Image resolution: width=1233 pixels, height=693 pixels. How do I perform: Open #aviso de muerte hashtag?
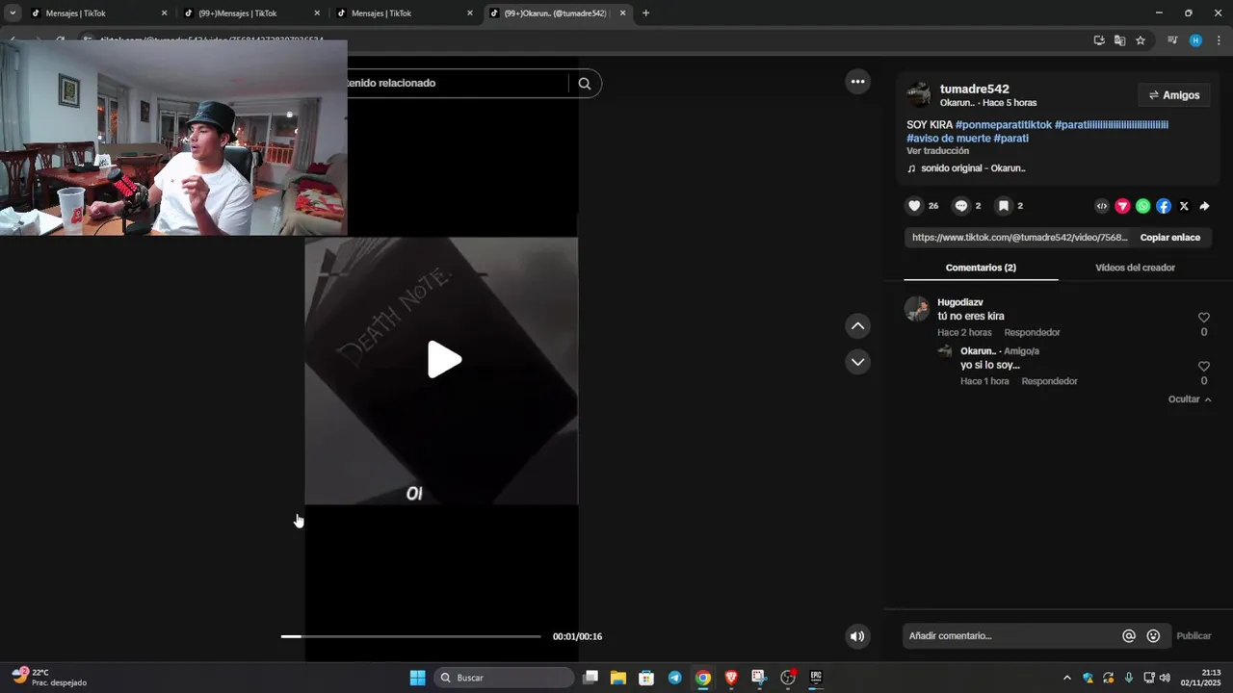point(948,139)
